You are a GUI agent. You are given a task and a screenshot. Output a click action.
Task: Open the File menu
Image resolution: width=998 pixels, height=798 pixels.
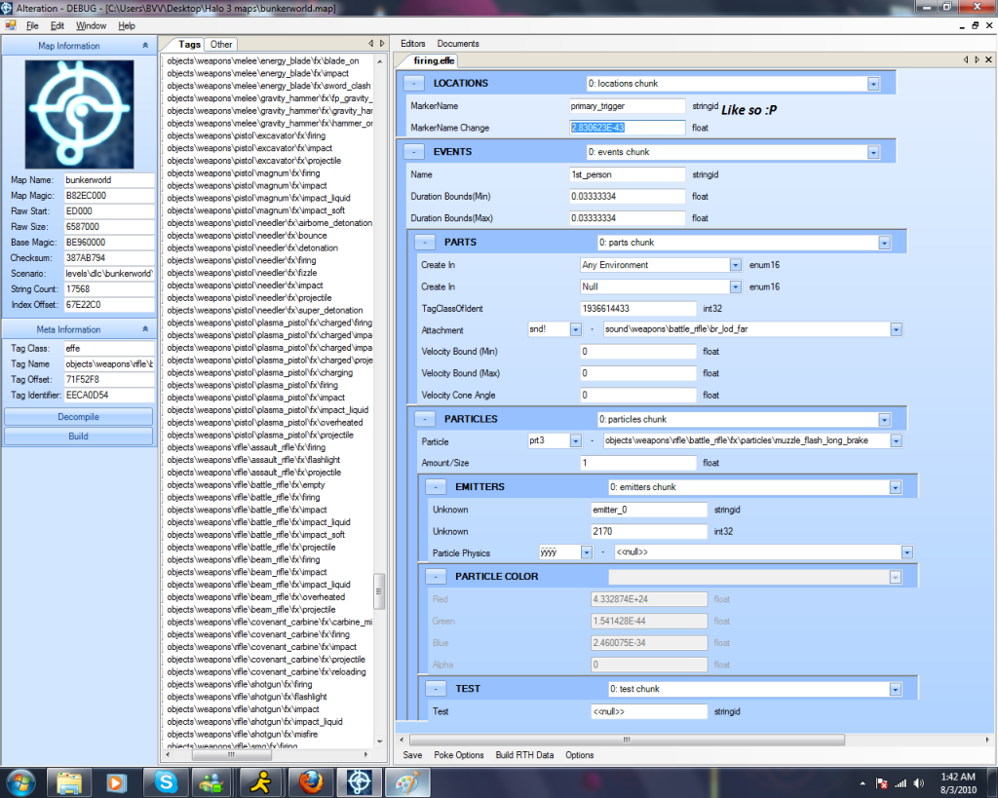[x=32, y=26]
